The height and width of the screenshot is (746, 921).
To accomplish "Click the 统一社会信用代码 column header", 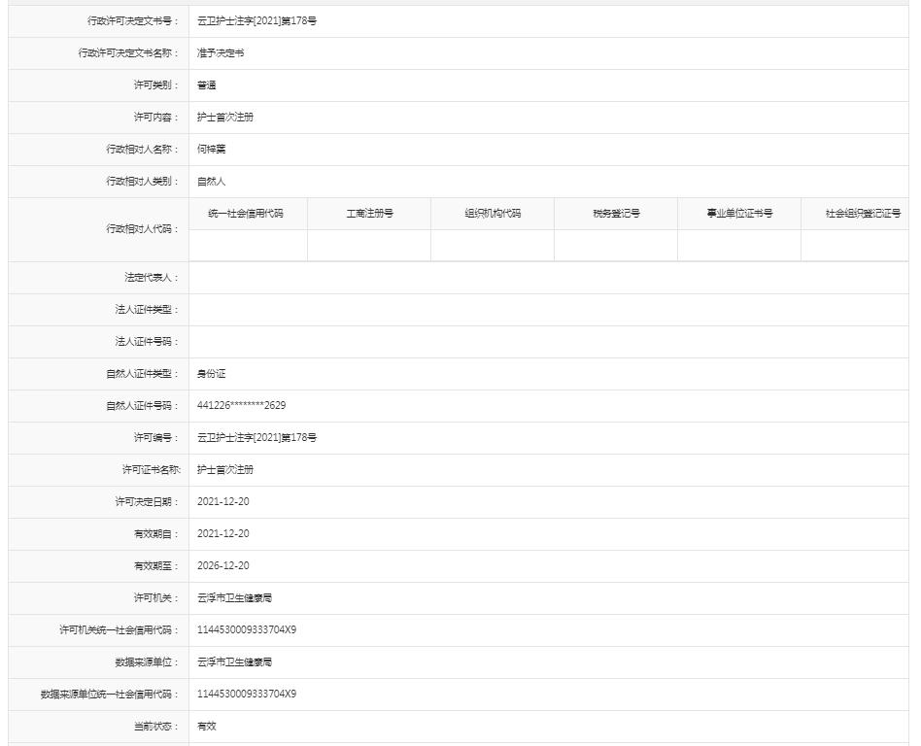I will [x=248, y=213].
